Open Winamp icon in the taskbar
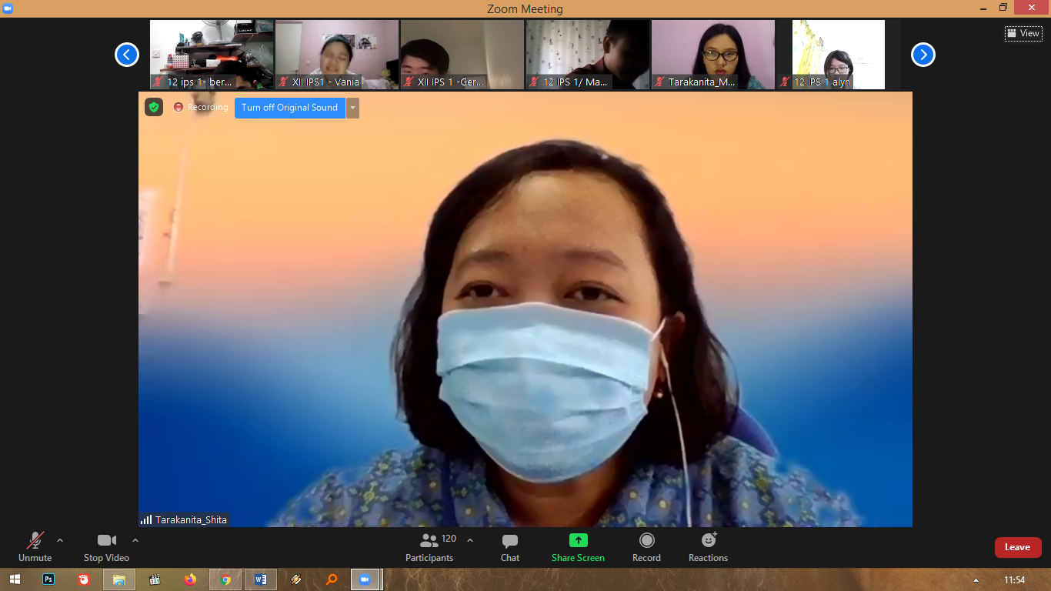Screen dimensions: 1051x591 296,579
